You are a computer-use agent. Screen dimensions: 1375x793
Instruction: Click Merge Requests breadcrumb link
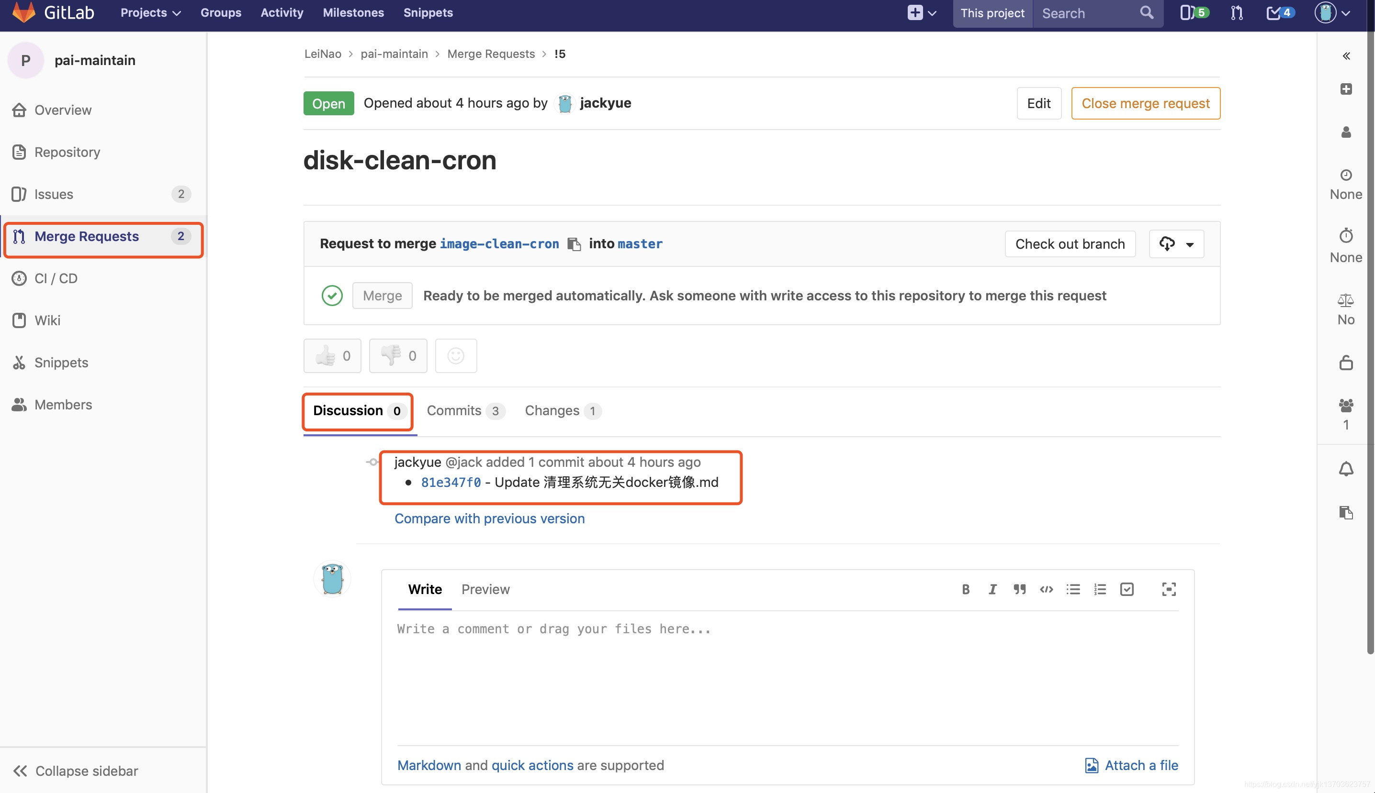(x=491, y=54)
